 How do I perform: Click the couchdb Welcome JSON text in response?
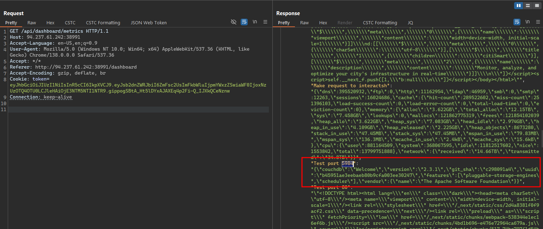click(x=425, y=175)
